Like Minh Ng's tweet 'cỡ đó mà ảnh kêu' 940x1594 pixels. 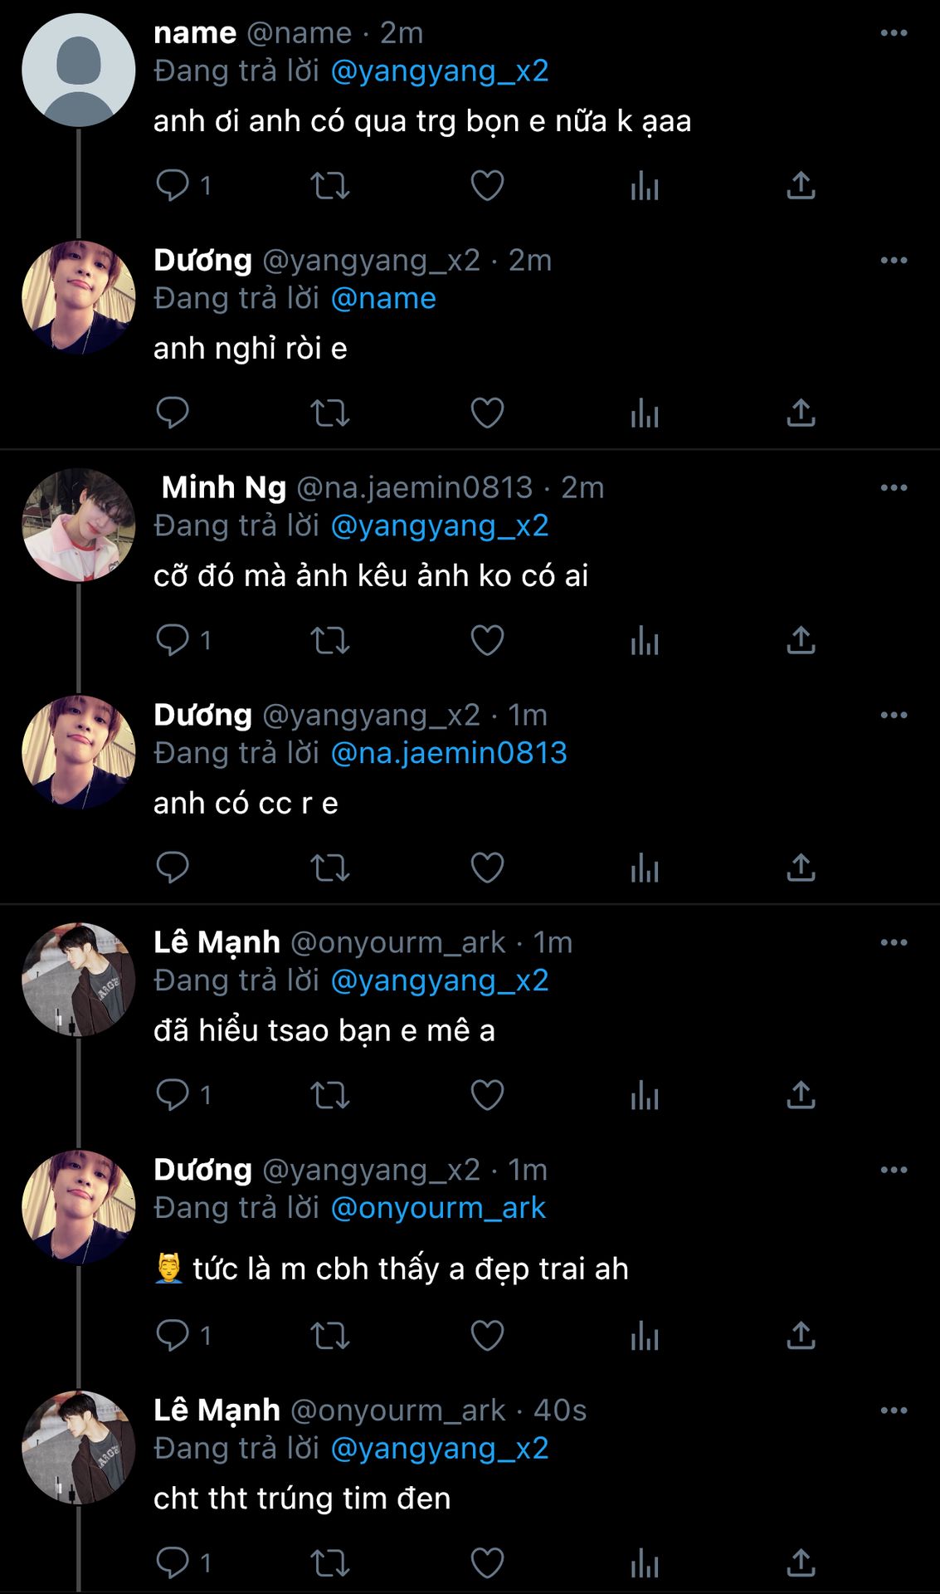(487, 640)
